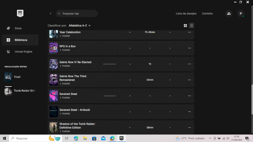Open the Carrinho cart link
This screenshot has width=253, height=142.
point(207,14)
